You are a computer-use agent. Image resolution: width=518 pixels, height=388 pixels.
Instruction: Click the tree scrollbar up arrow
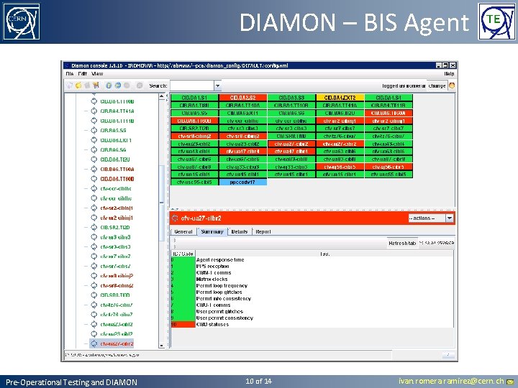(x=162, y=96)
